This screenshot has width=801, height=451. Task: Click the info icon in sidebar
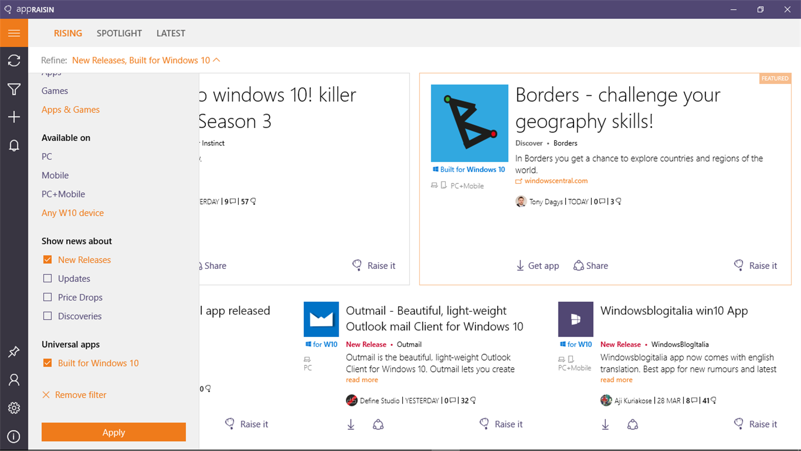coord(14,437)
